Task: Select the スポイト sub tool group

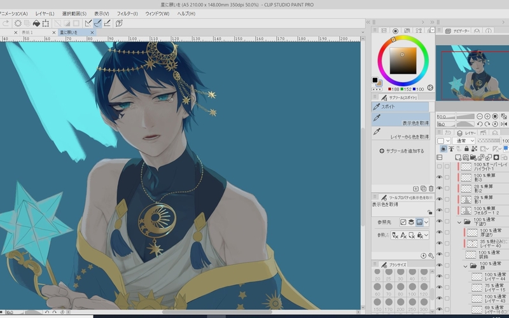Action: [x=400, y=106]
